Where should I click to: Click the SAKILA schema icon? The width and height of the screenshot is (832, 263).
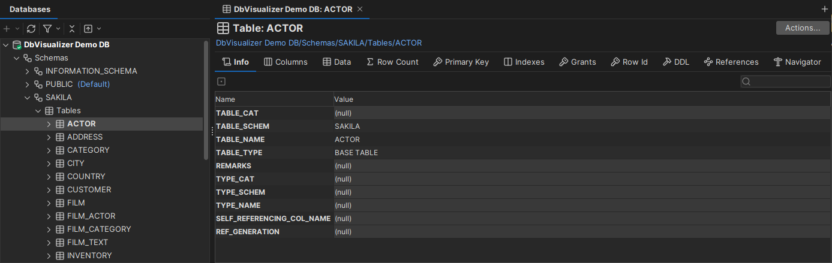[38, 98]
